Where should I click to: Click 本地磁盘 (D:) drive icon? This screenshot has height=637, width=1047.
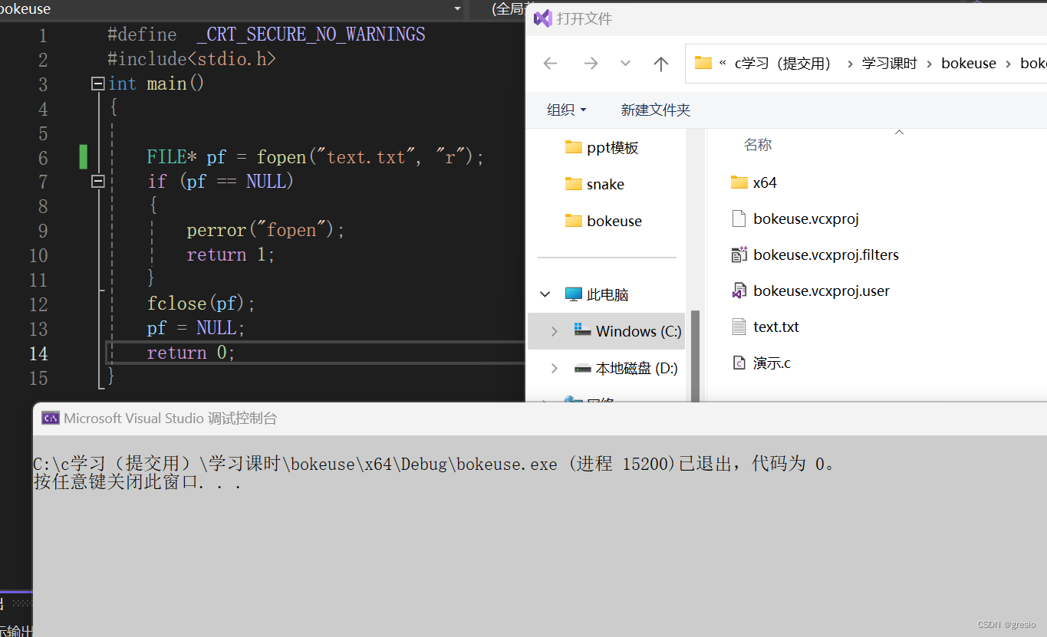582,369
